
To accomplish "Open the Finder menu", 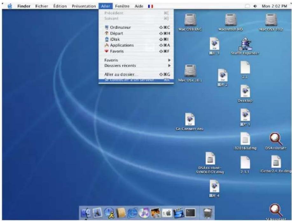I will [24, 6].
